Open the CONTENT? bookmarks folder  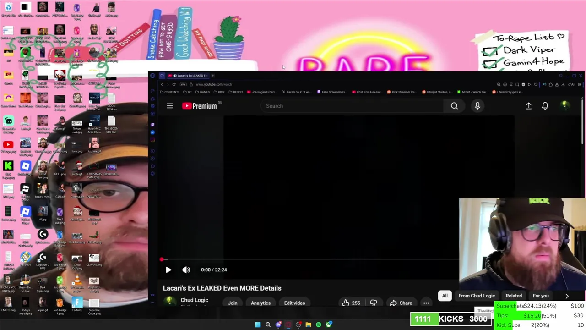[170, 92]
